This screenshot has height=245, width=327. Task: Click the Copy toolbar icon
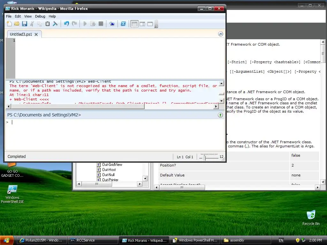pos(40,24)
